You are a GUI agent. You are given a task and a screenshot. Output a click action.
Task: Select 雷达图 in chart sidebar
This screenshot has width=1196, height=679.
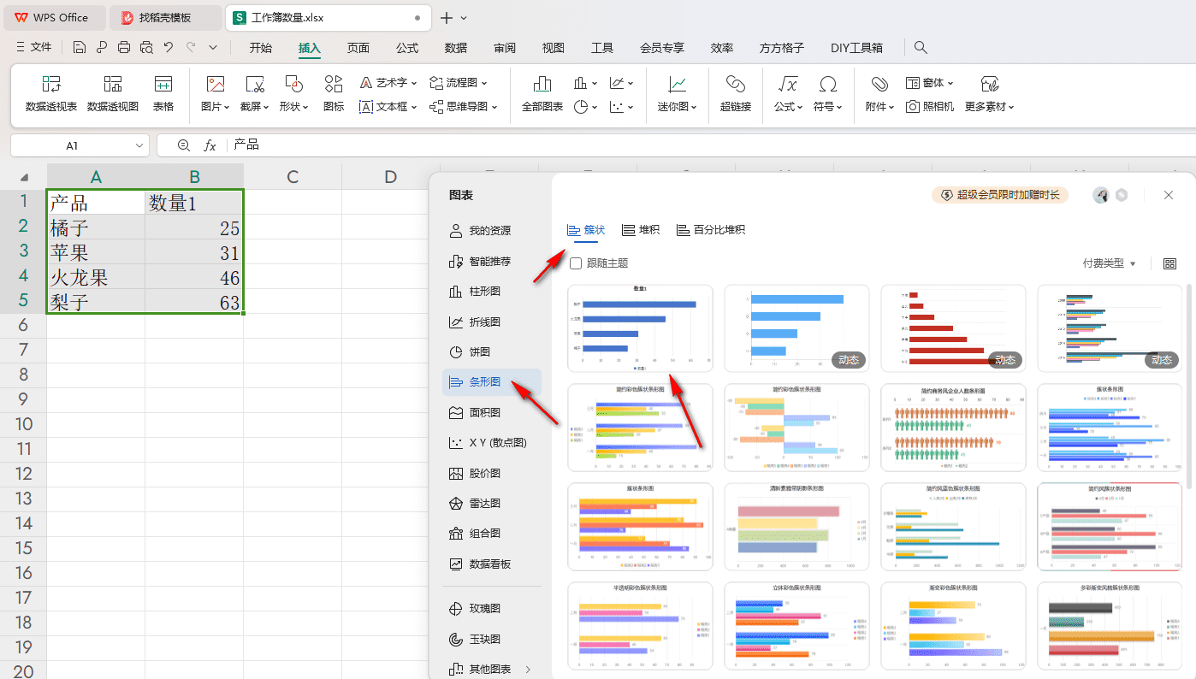(492, 503)
